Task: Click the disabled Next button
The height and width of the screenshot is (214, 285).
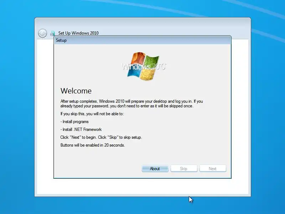Action: (x=213, y=168)
